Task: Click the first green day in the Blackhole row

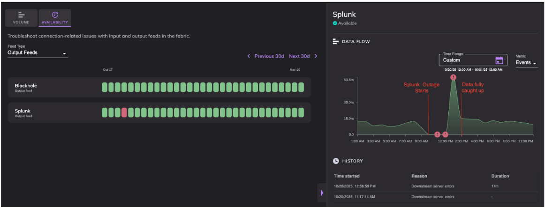Action: (105, 87)
